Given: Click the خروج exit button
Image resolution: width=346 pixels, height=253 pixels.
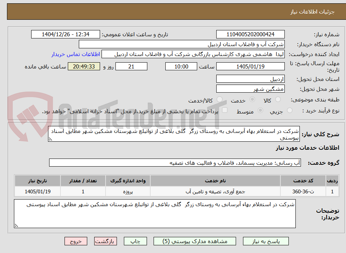Looking at the screenshot, I should (76, 241).
